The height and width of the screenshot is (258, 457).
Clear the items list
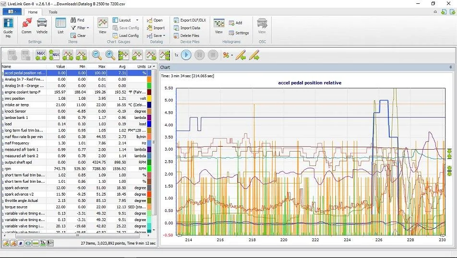coord(78,35)
